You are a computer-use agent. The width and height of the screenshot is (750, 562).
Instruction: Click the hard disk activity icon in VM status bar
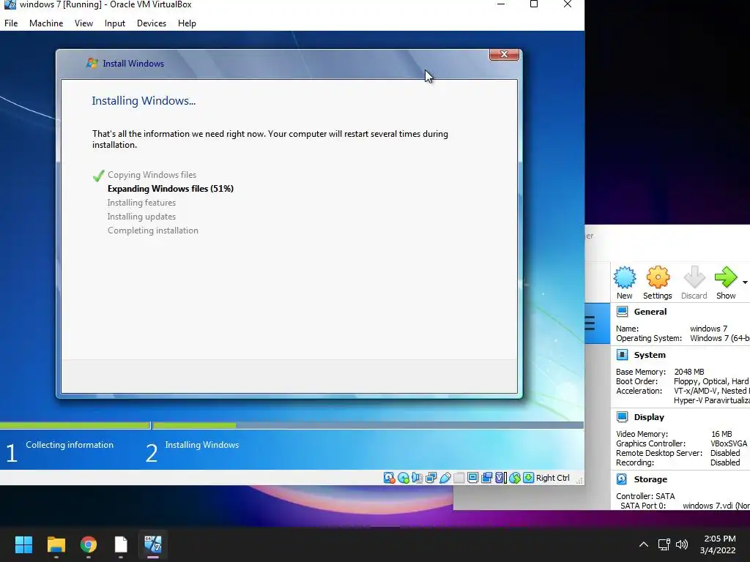[390, 478]
